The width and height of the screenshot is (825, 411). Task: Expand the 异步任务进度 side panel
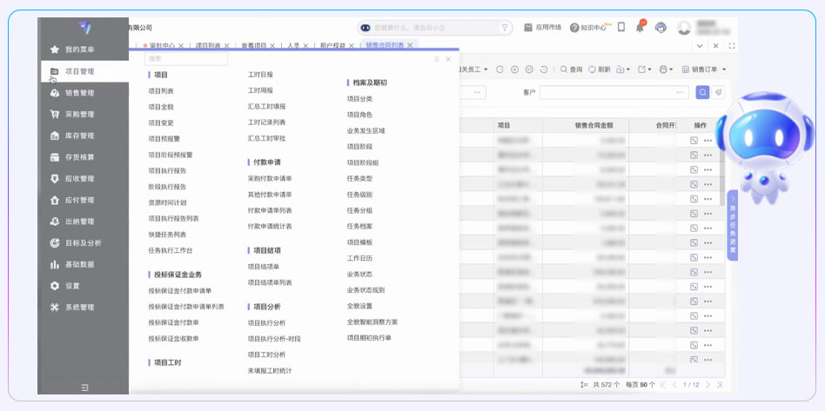click(x=733, y=225)
